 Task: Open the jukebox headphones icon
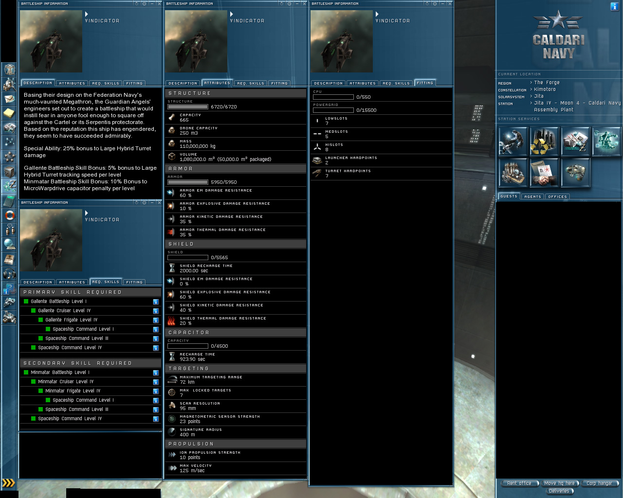9,274
